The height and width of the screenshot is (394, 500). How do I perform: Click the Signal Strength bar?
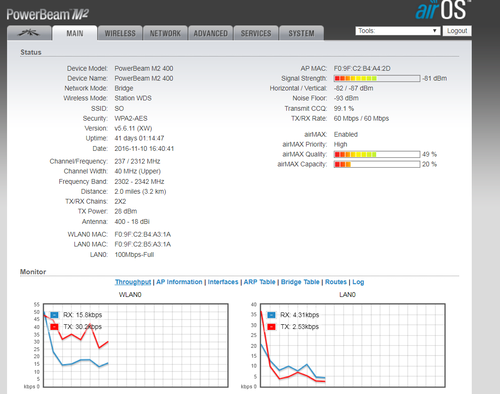click(377, 79)
